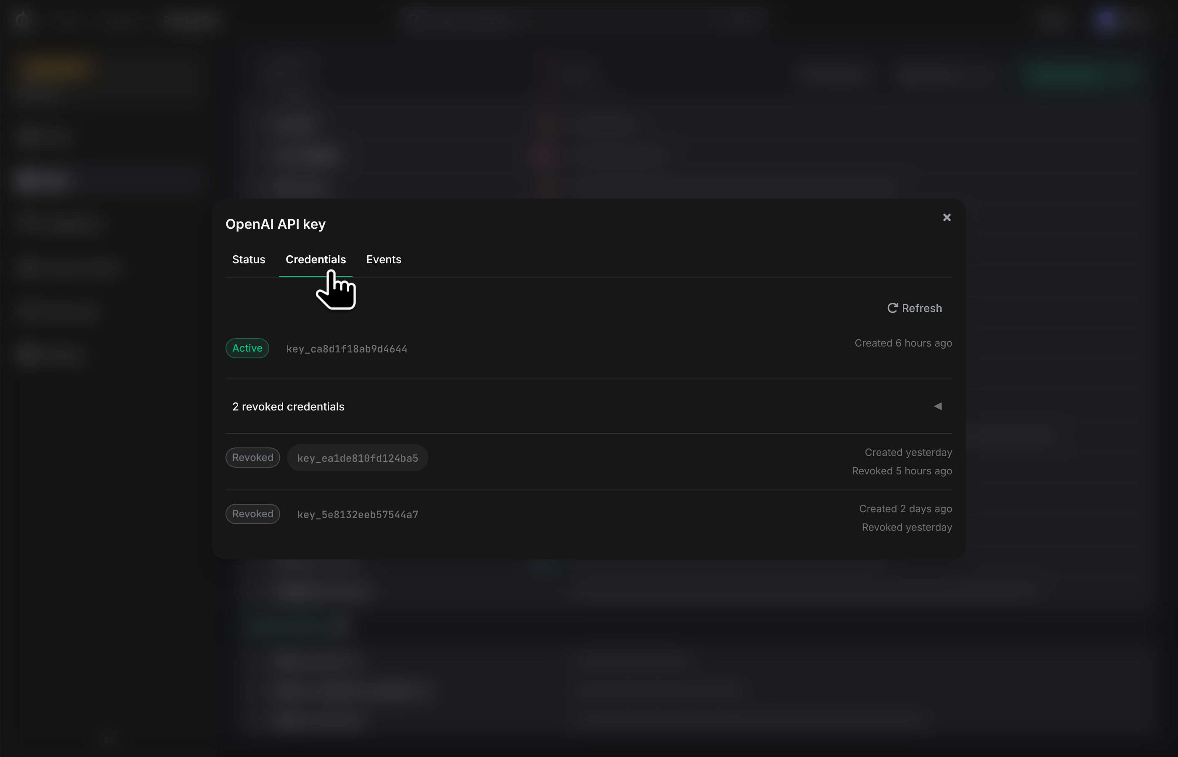Image resolution: width=1178 pixels, height=757 pixels.
Task: Click the green Active status badge
Action: click(247, 348)
